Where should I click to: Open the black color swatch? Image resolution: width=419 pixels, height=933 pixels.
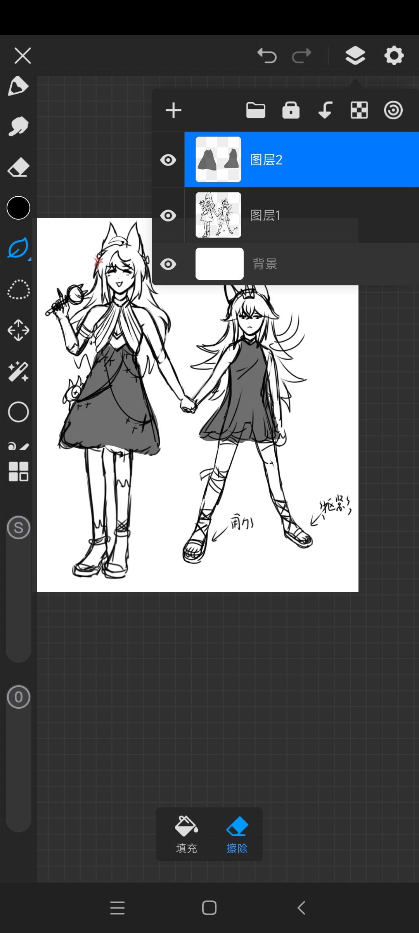[x=18, y=208]
